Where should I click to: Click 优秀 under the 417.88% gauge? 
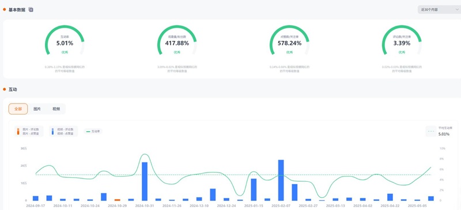(177, 52)
